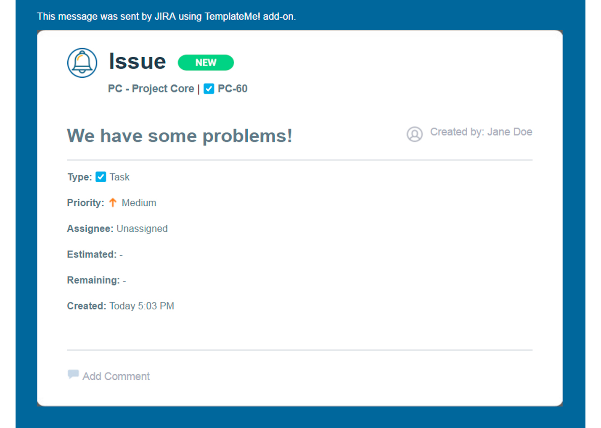Click the 'Remaining:' label
Screen dimensions: 601x428
[93, 280]
